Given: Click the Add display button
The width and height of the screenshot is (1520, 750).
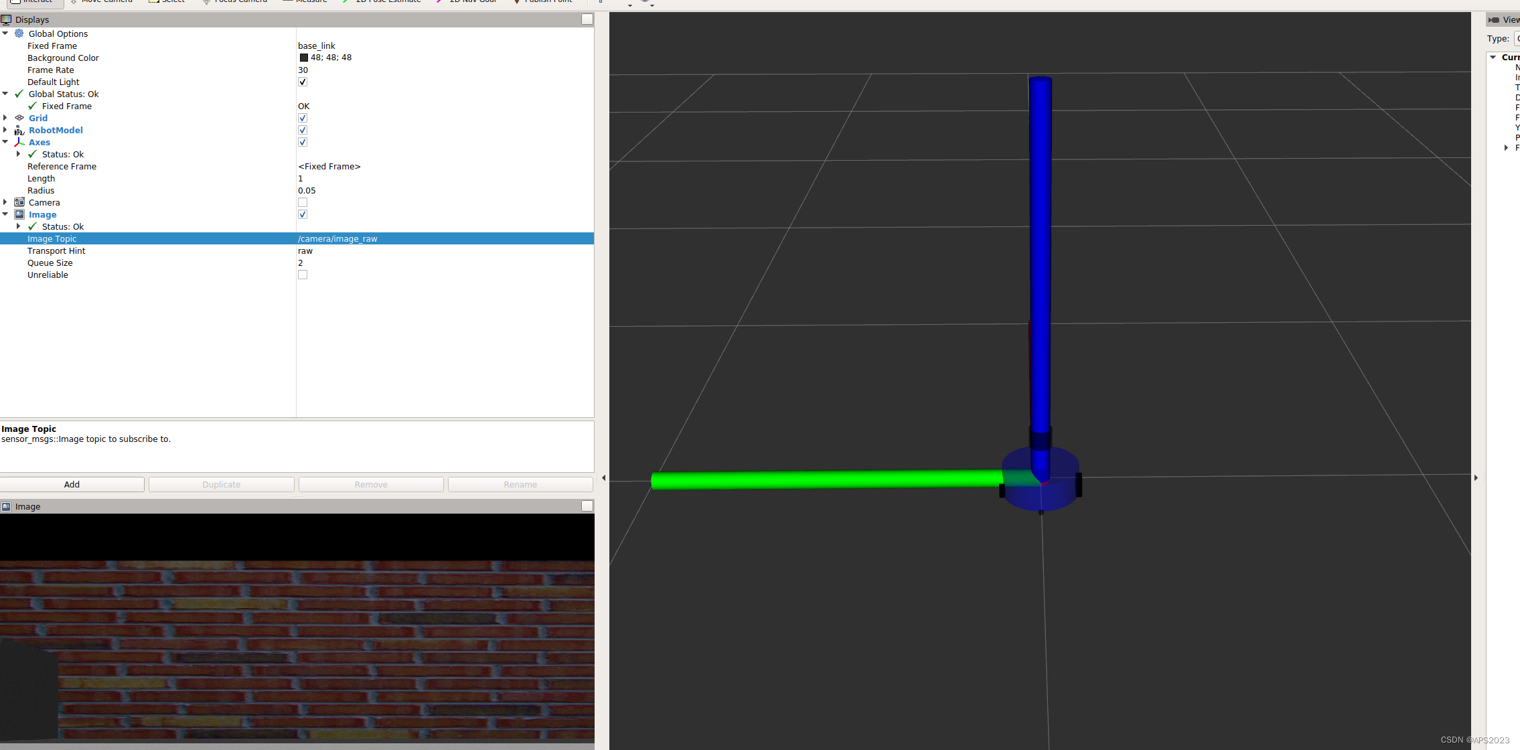Looking at the screenshot, I should point(72,484).
